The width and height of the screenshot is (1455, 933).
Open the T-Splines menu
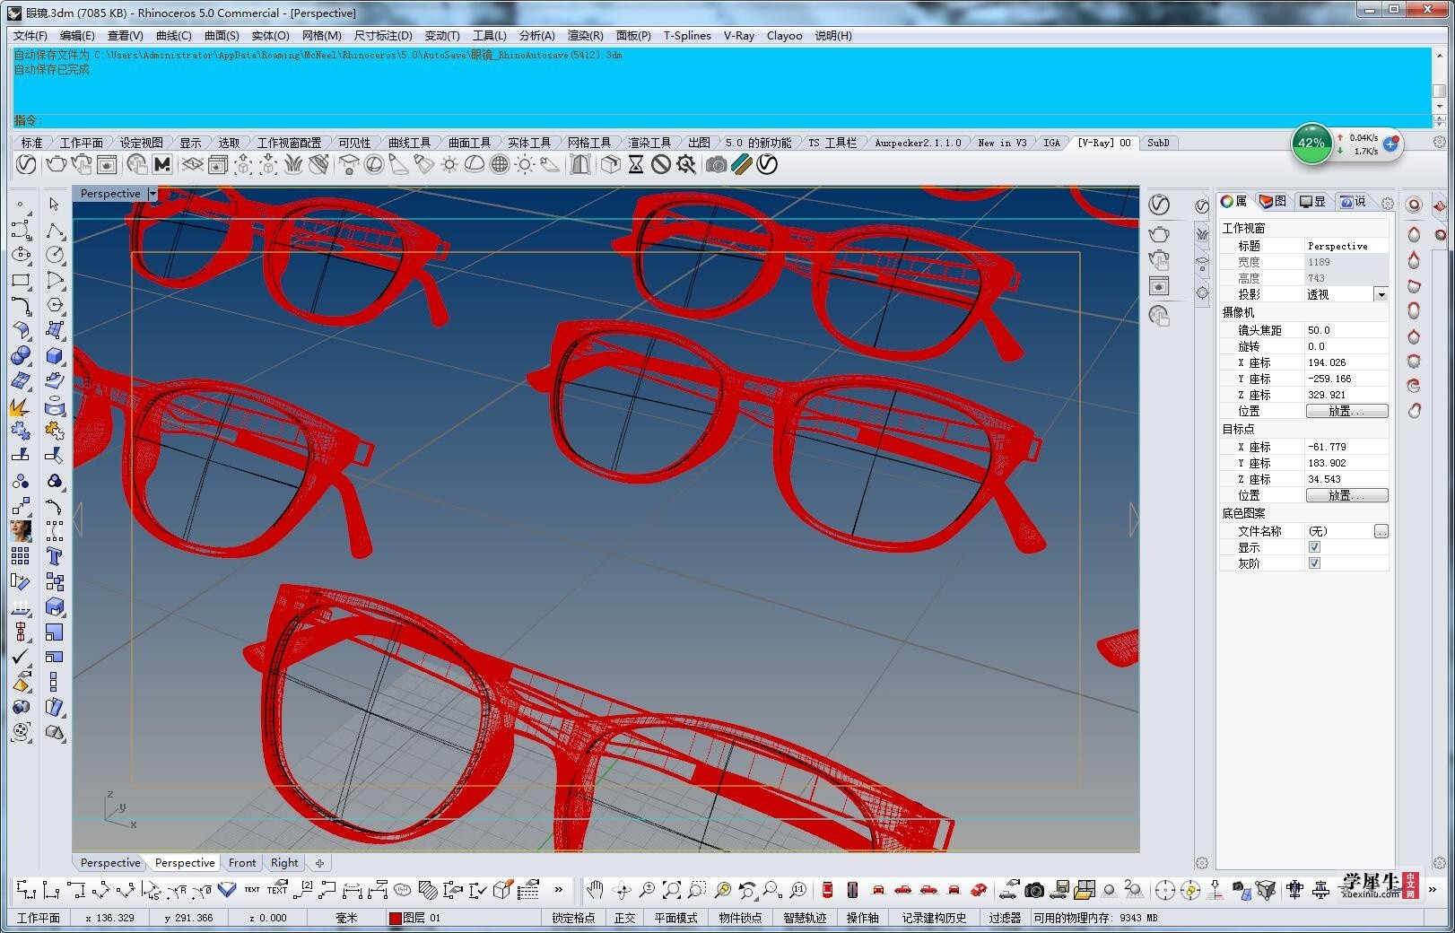(x=687, y=36)
